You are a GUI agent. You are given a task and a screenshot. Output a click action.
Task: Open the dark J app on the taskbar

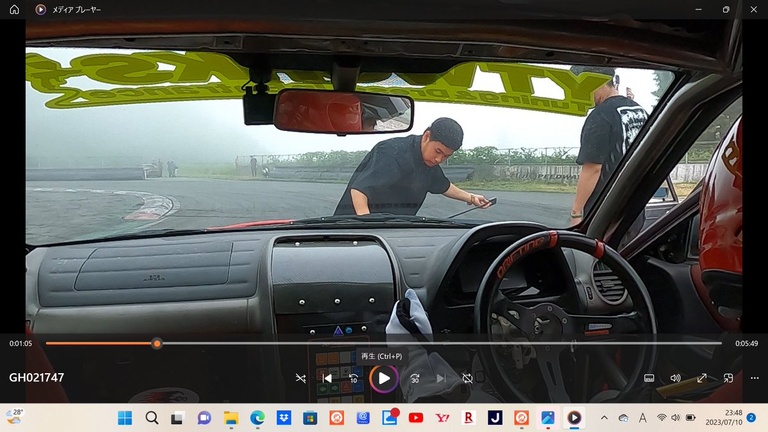click(x=495, y=418)
